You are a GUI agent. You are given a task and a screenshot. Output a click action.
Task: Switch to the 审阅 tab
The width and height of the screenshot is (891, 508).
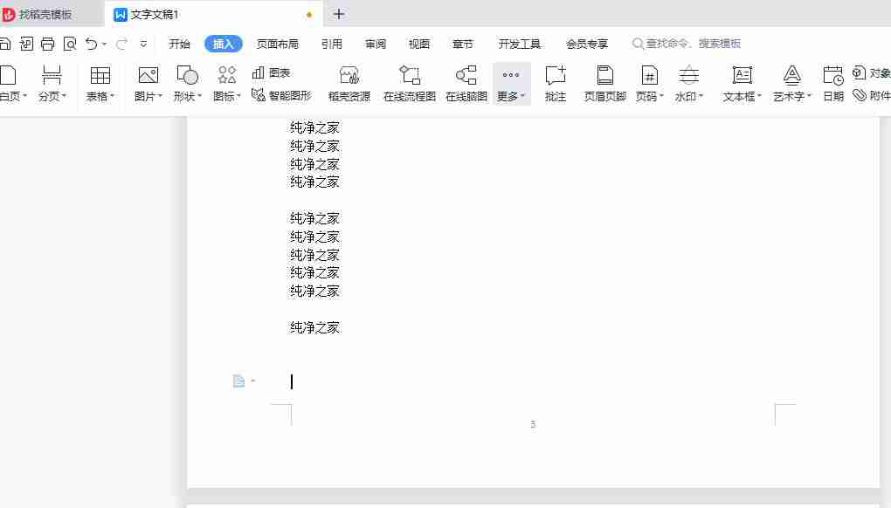tap(376, 44)
